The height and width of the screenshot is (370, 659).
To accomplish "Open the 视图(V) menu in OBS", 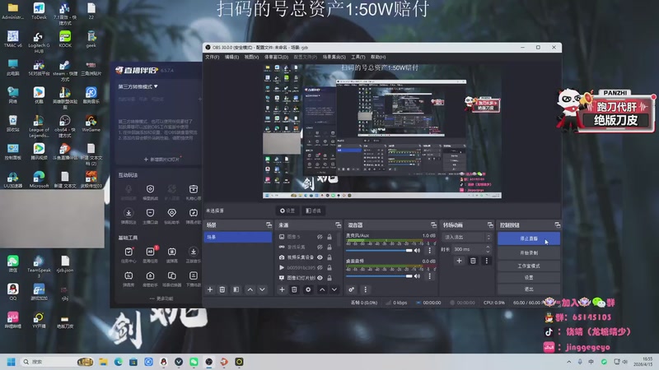I will [251, 57].
